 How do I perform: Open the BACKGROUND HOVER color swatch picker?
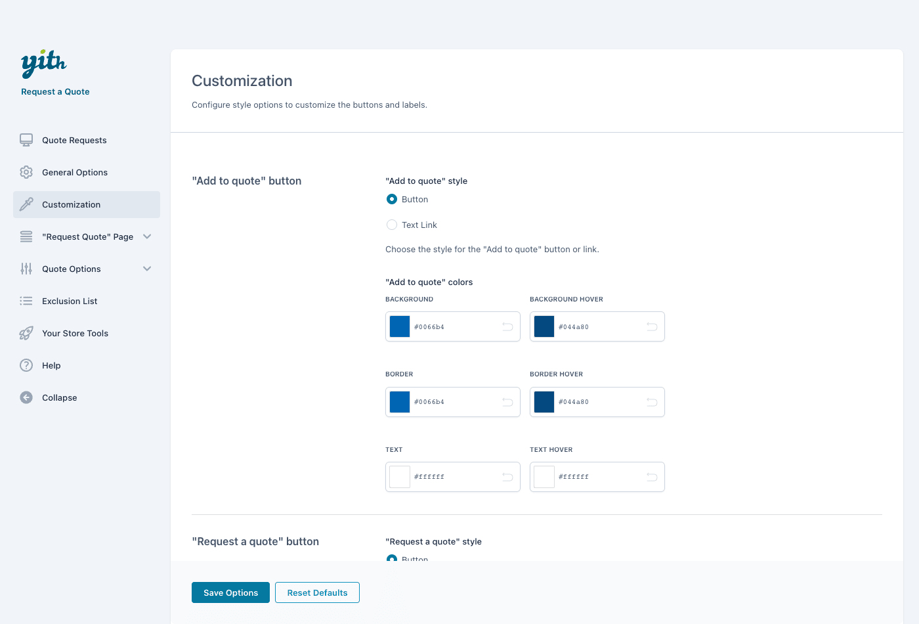[544, 326]
